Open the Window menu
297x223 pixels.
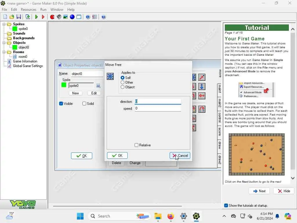click(57, 10)
